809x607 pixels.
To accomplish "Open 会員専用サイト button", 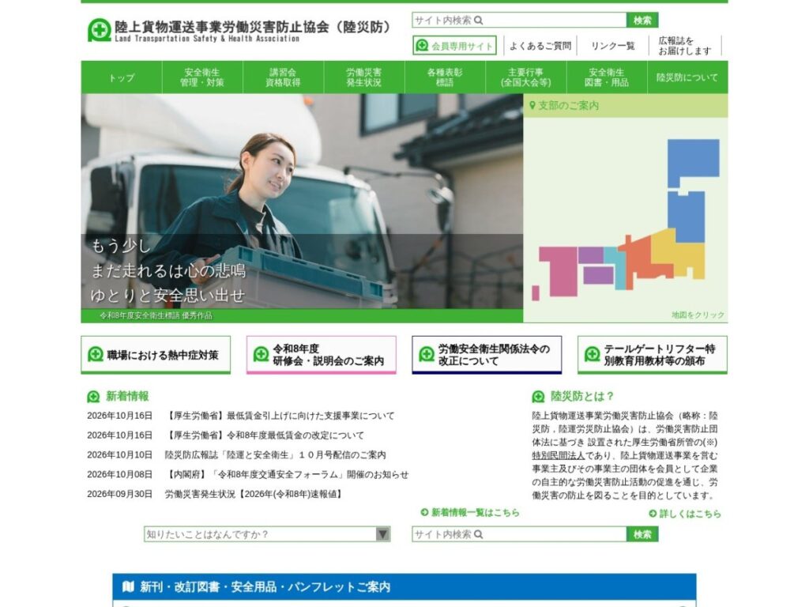I will click(x=454, y=45).
